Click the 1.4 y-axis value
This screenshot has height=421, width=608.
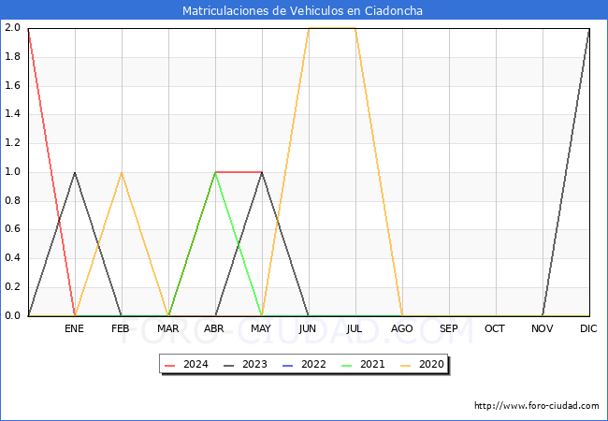tap(12, 114)
